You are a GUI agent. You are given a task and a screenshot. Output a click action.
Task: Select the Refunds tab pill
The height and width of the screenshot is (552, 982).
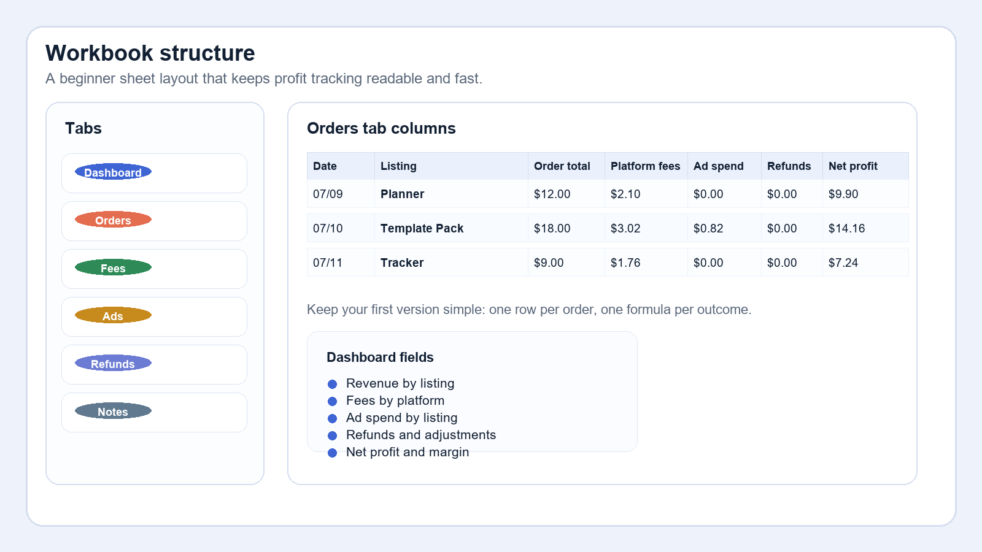[x=113, y=364]
